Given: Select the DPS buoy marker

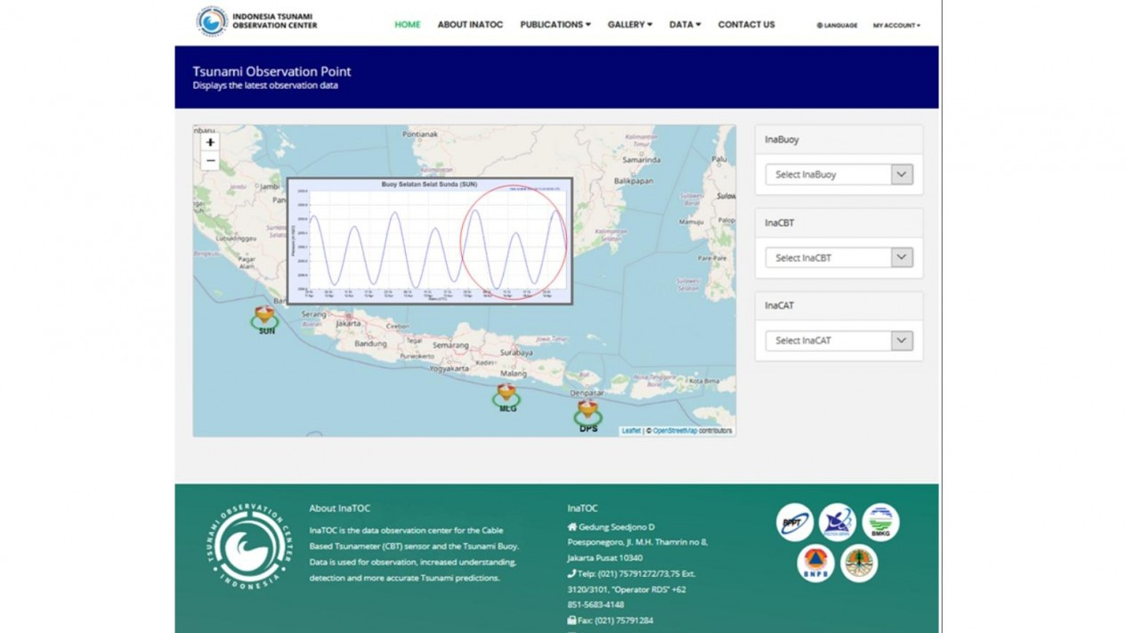Looking at the screenshot, I should coord(587,415).
